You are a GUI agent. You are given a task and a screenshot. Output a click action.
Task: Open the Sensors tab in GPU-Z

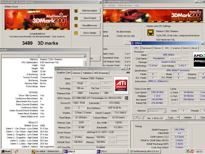[76, 73]
